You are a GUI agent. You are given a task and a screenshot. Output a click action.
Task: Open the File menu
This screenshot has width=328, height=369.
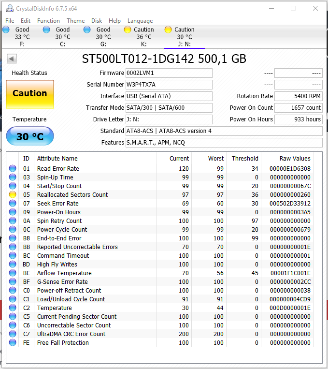click(x=10, y=21)
